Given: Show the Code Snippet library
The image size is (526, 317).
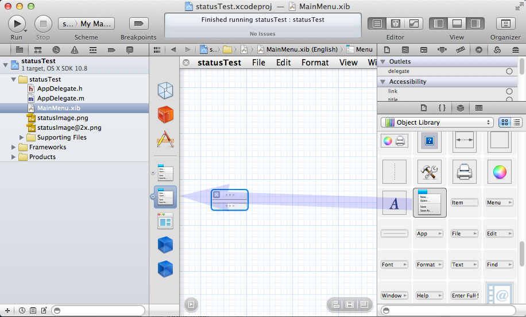Looking at the screenshot, I should click(442, 108).
